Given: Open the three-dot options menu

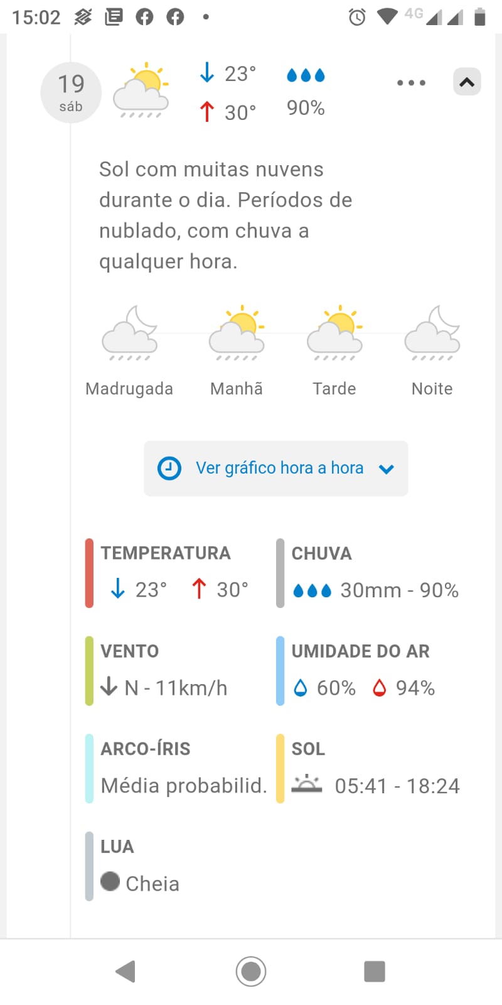Looking at the screenshot, I should pos(411,83).
